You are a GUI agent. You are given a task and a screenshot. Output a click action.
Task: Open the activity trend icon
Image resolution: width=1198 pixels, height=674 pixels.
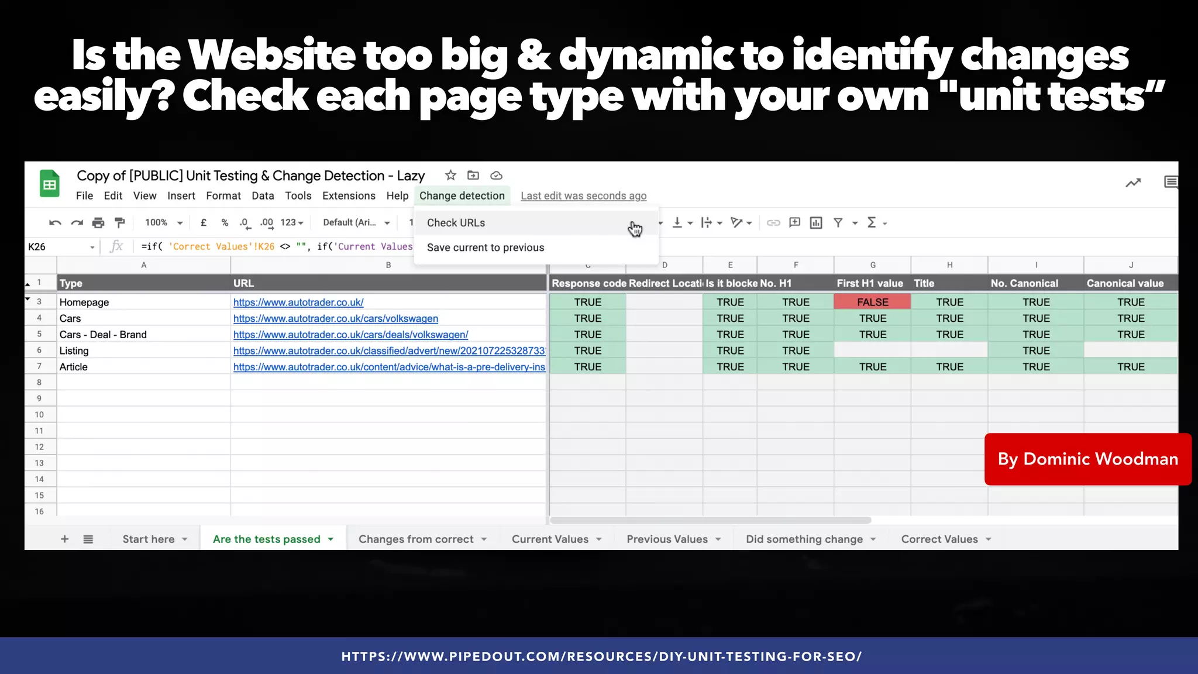(1133, 183)
